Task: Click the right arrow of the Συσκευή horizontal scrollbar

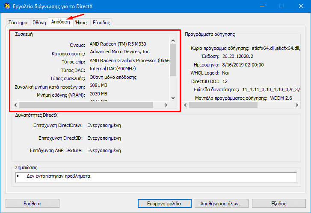Action: [x=166, y=105]
